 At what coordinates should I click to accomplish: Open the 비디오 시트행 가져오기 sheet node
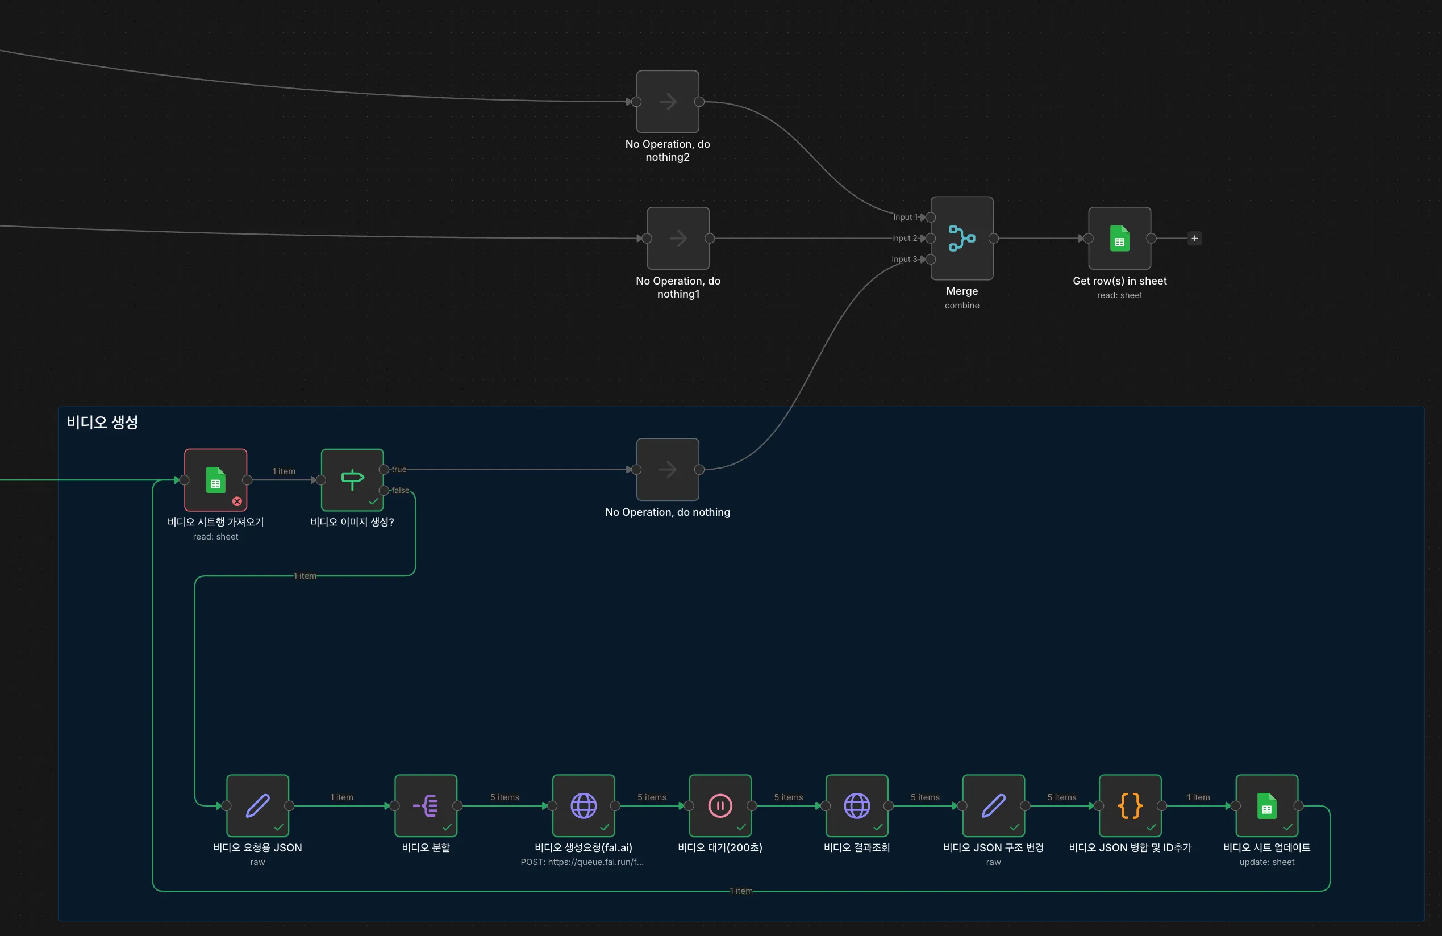[215, 480]
